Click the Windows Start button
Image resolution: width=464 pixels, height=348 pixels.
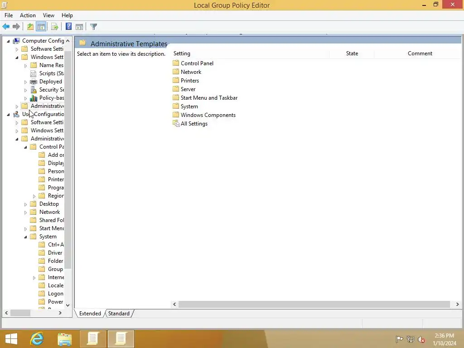pos(11,339)
